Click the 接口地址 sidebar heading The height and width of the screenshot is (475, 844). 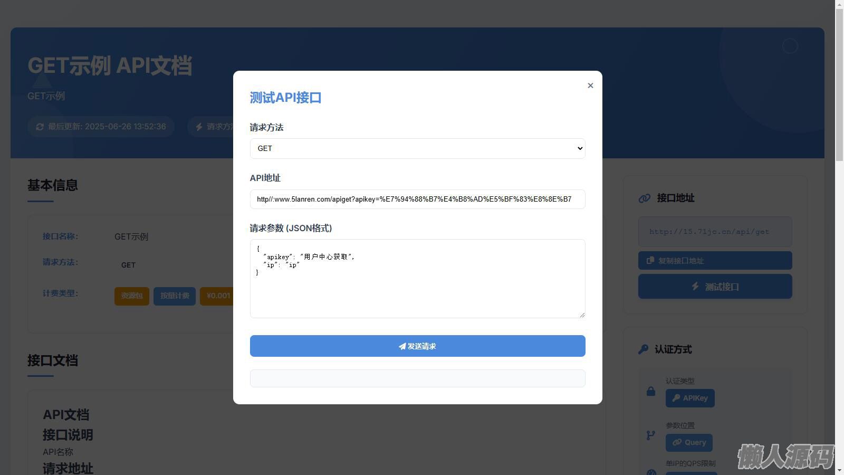(x=676, y=198)
